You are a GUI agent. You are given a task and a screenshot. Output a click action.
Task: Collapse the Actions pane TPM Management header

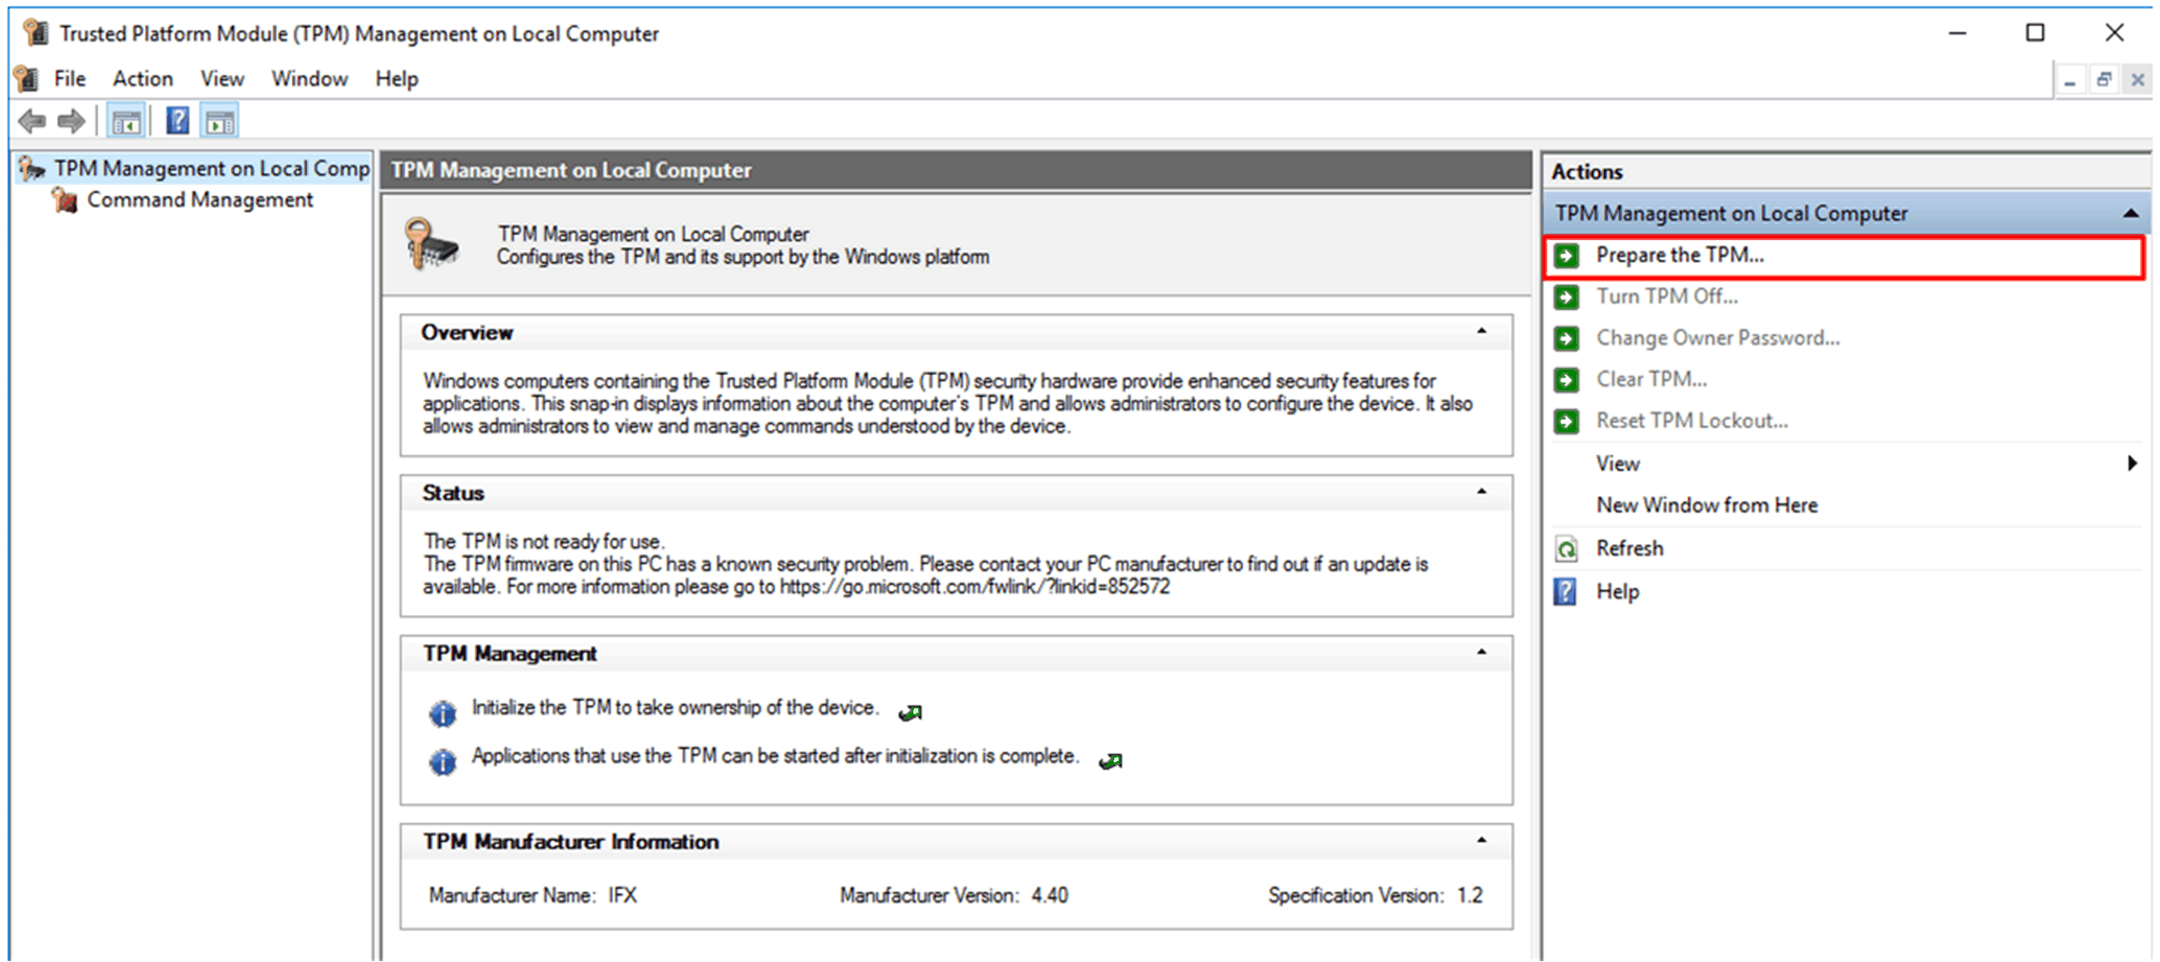tap(2130, 214)
